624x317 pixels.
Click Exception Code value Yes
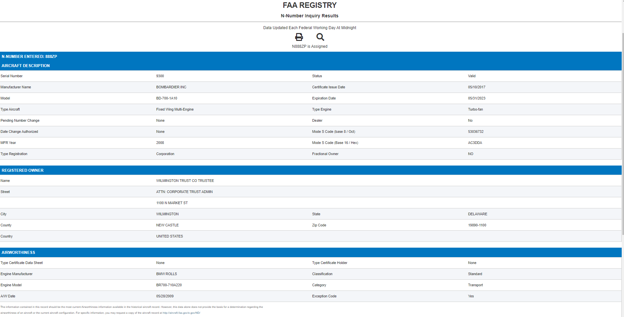tap(471, 296)
